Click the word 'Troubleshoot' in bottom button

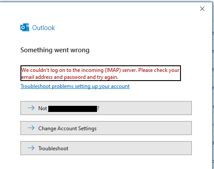53,149
